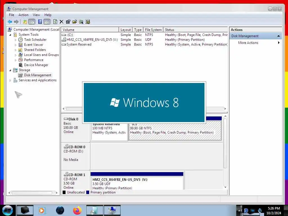Viewport: 288px width, 216px height.
Task: Expand Services and Applications node
Action: coord(10,80)
